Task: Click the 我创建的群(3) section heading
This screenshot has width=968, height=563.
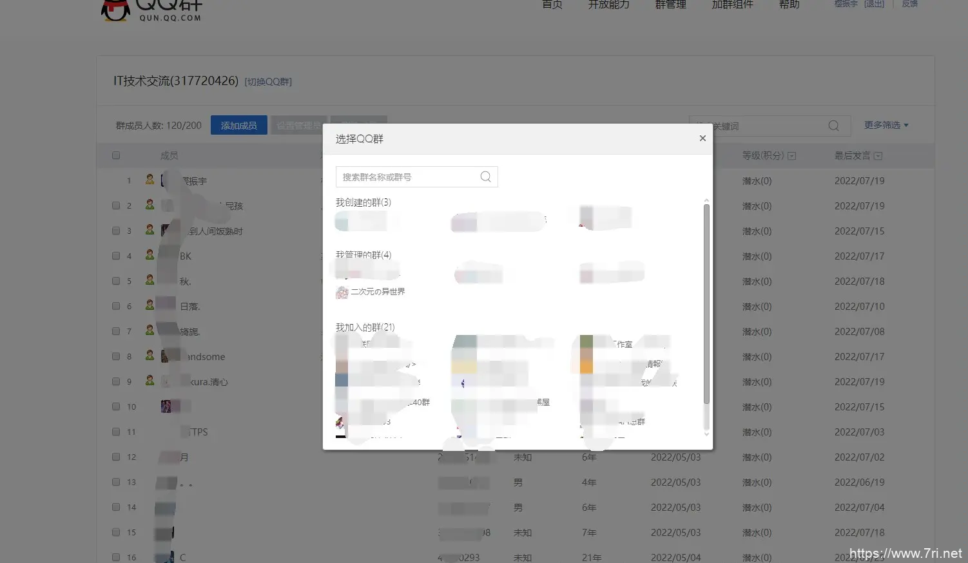Action: [363, 202]
